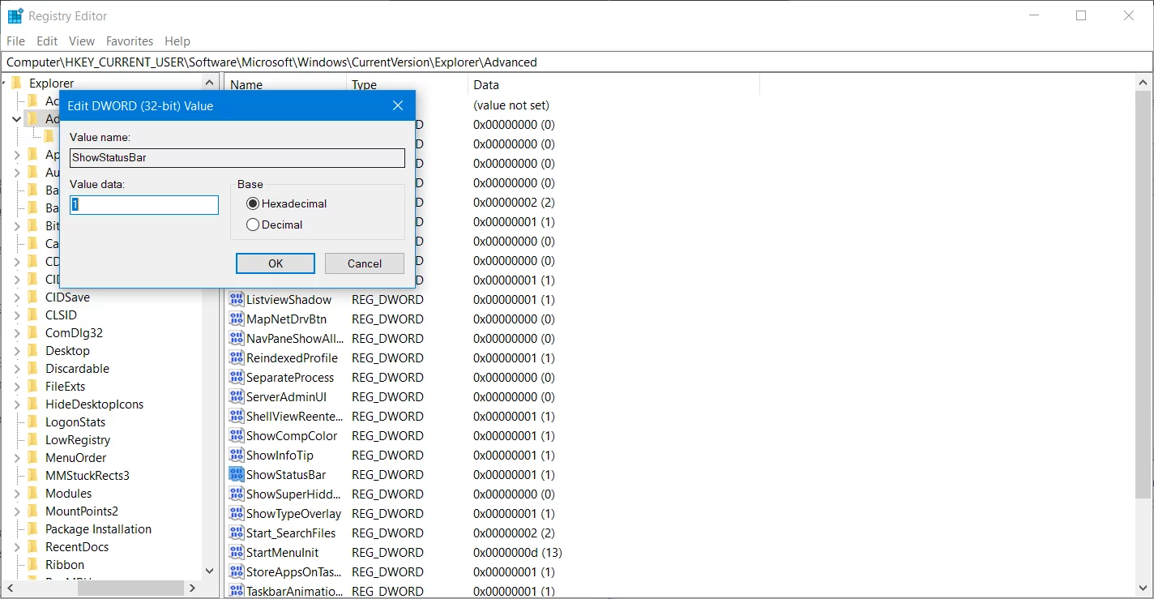Click the tree pane vertical scrollbar up arrow
The image size is (1154, 599).
(x=209, y=83)
